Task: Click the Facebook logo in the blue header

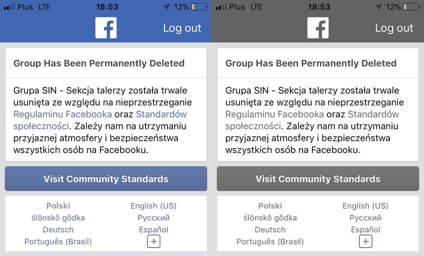Action: point(106,28)
